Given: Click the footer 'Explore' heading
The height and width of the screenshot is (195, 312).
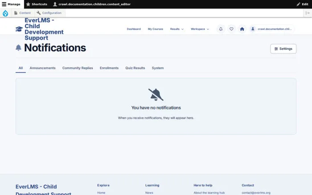Looking at the screenshot, I should click(103, 185).
